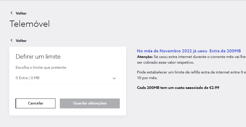Click the Cancelar button
246x127 pixels.
click(35, 103)
